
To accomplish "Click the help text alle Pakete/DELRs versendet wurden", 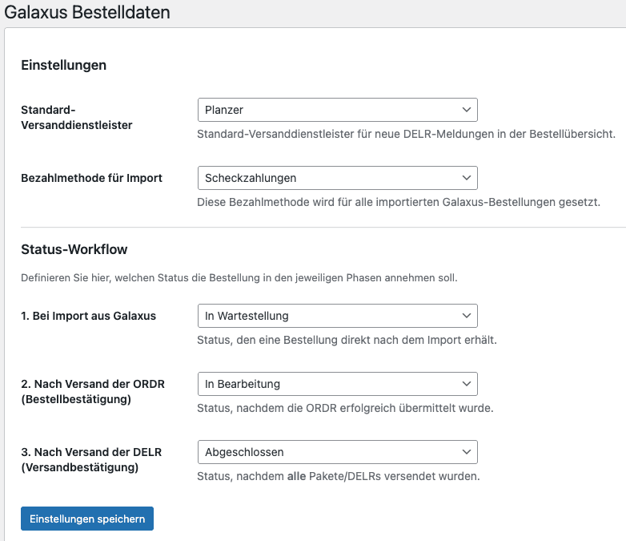I will coord(339,476).
